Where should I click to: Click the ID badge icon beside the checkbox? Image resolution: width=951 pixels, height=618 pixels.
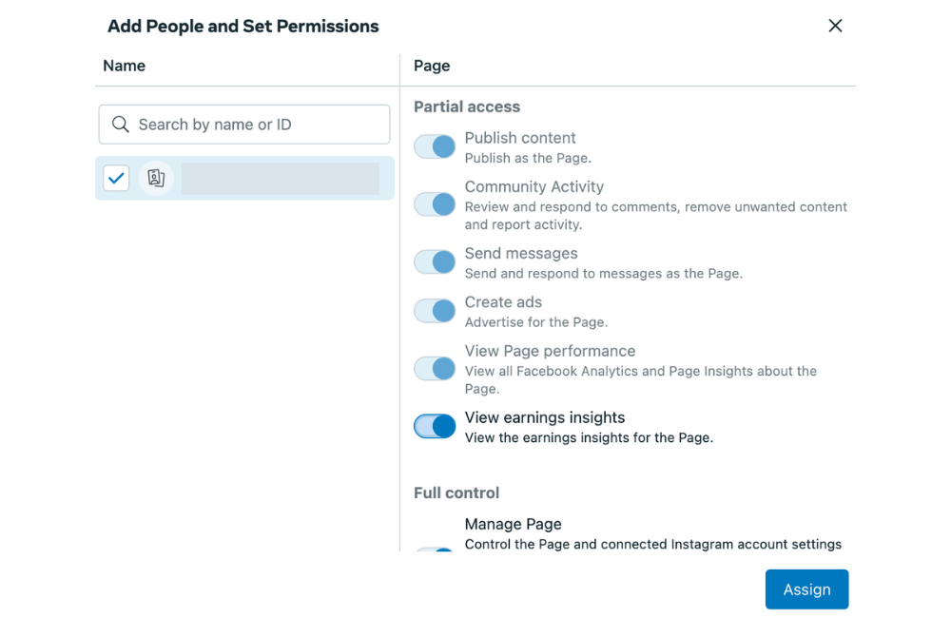click(x=156, y=178)
